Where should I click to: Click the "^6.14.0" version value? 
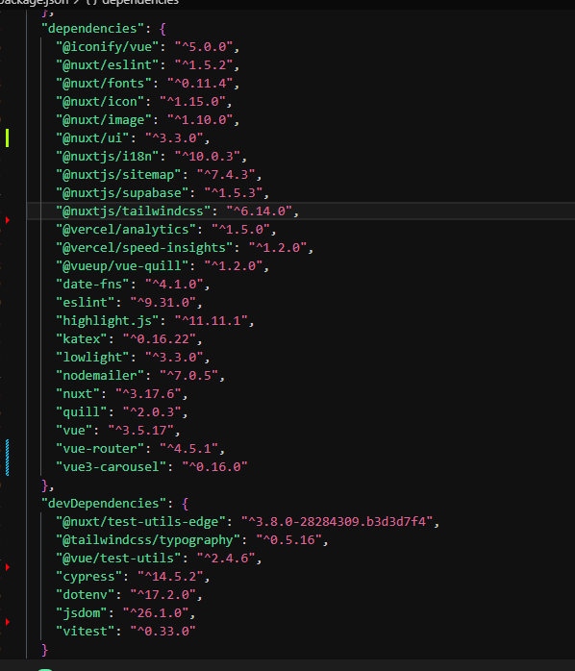point(260,211)
